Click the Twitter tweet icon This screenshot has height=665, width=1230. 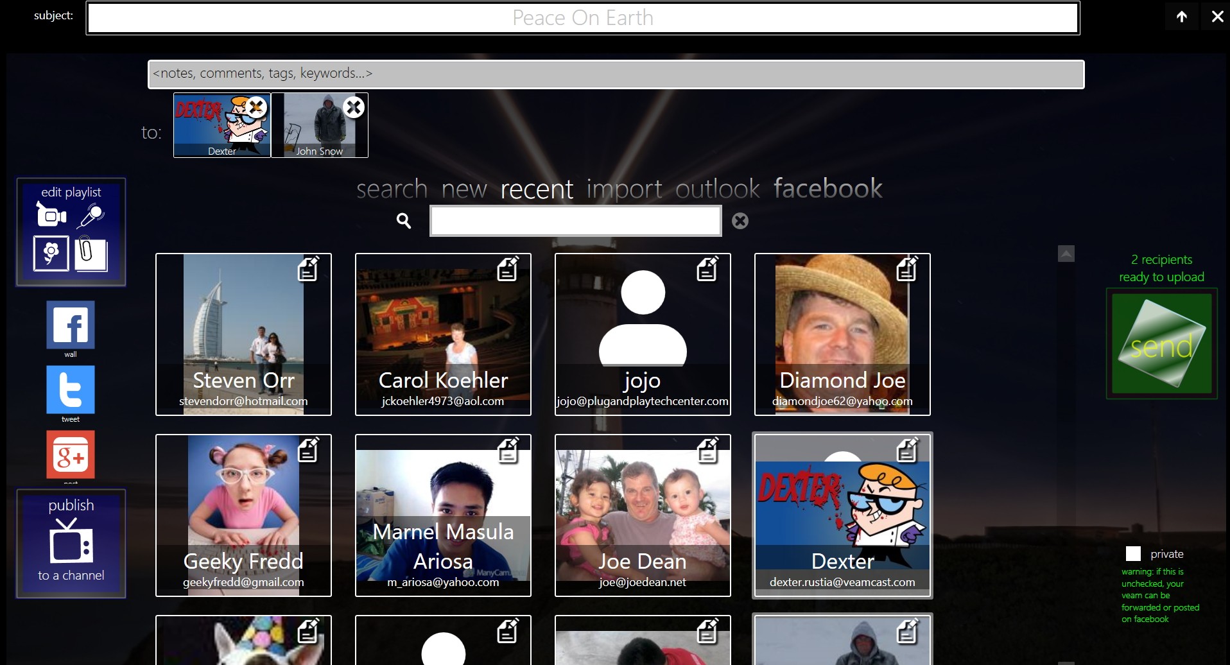pyautogui.click(x=71, y=390)
